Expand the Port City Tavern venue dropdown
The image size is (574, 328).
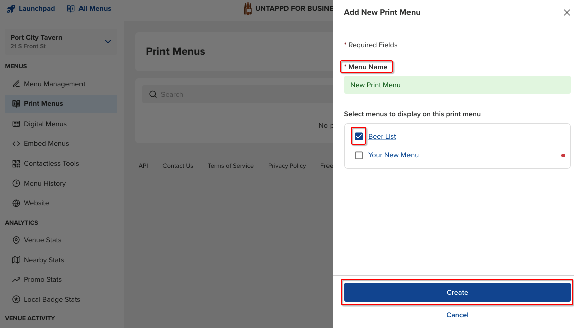click(x=108, y=41)
